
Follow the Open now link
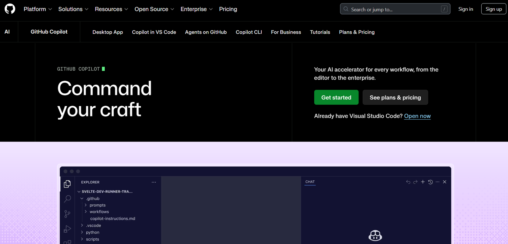tap(417, 116)
